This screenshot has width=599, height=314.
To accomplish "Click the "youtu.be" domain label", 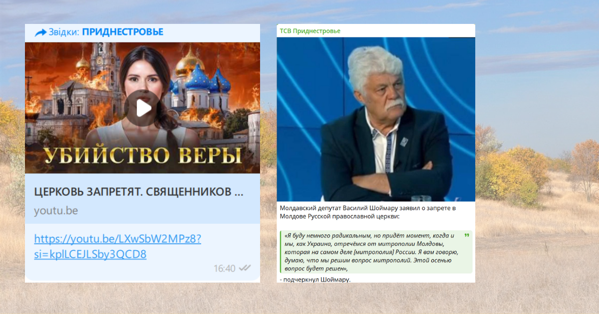I will tap(56, 210).
